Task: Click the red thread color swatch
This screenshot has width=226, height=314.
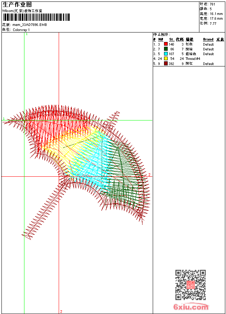Action: coord(166,44)
